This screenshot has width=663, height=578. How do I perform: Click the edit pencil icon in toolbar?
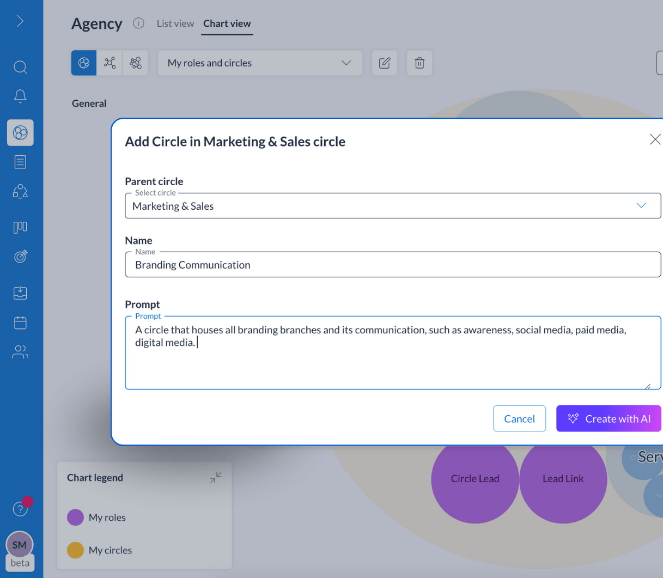click(385, 63)
